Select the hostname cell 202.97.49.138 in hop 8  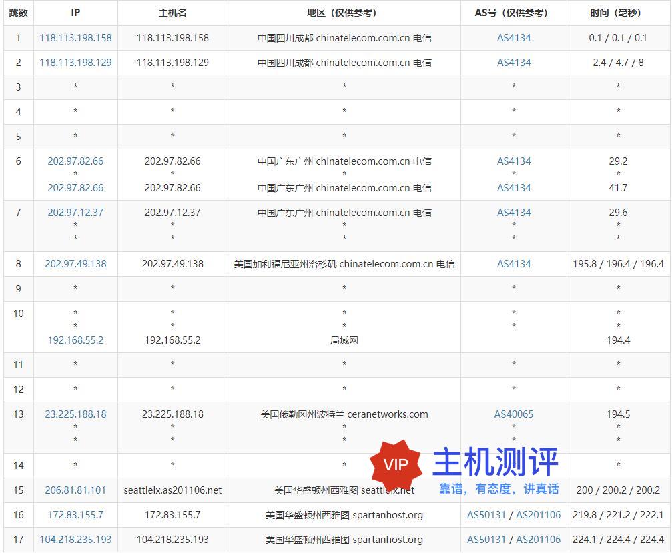click(x=173, y=264)
